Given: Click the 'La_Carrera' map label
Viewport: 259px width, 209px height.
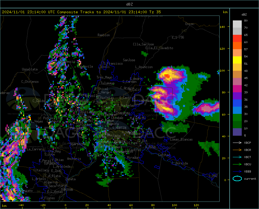Looking at the screenshot, I should [35, 149].
